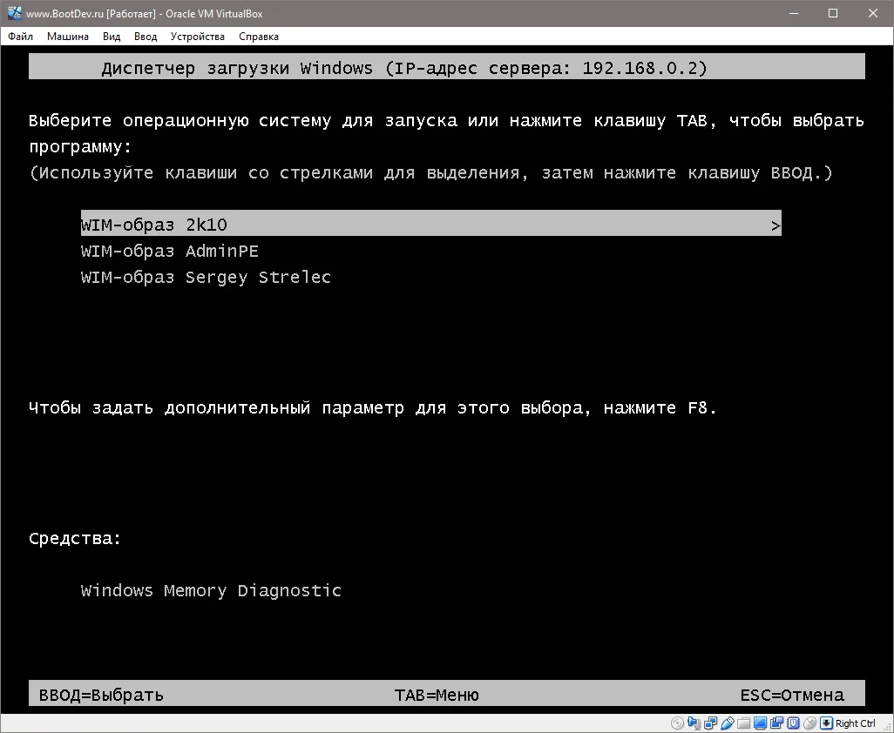The width and height of the screenshot is (894, 733).
Task: Click the Right Ctrl host key label
Action: (x=856, y=723)
